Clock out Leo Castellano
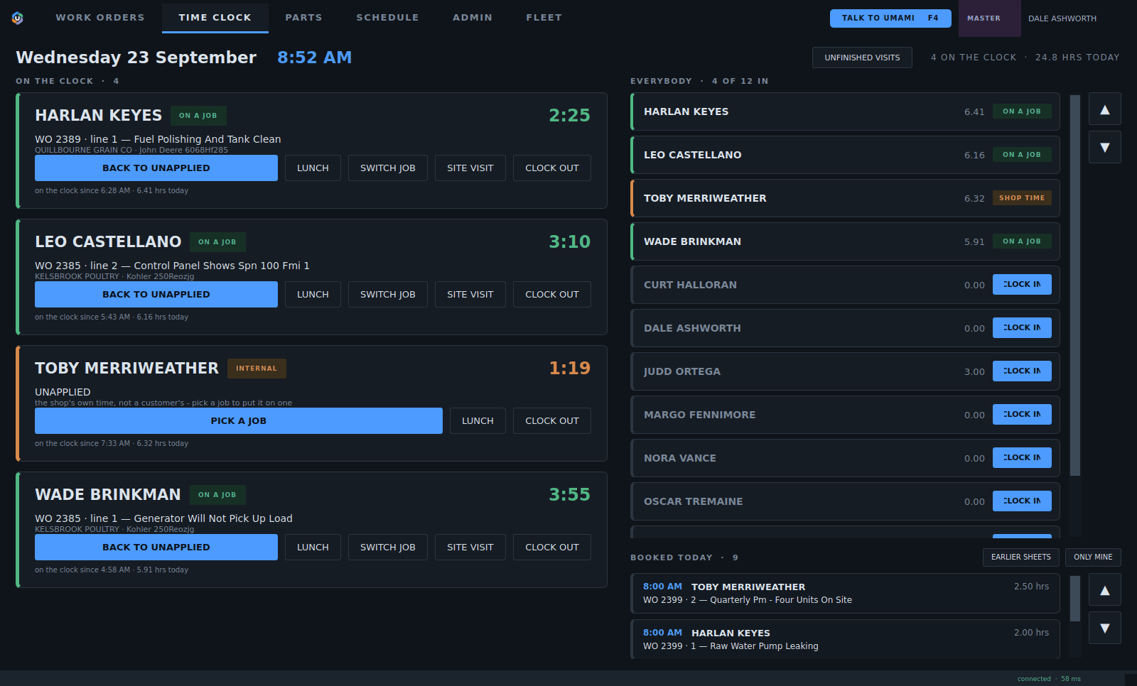 552,295
